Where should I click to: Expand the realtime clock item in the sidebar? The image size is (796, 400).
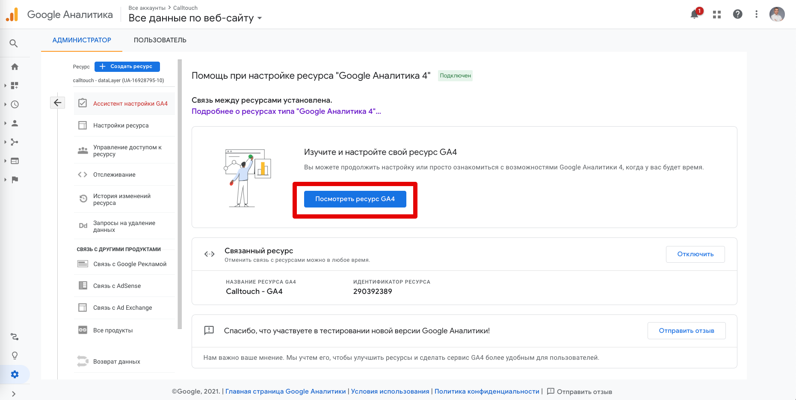(14, 104)
